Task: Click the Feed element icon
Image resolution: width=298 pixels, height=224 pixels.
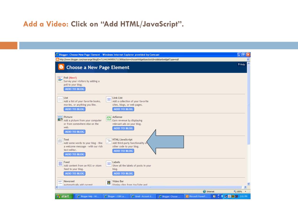Action: 60,163
